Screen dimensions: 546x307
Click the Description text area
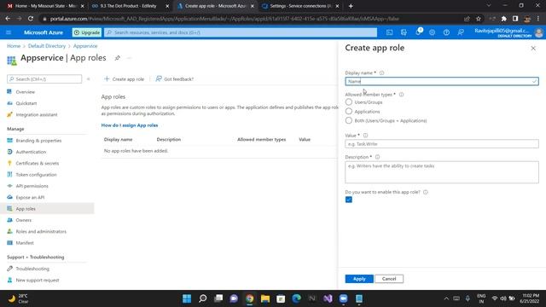(442, 172)
